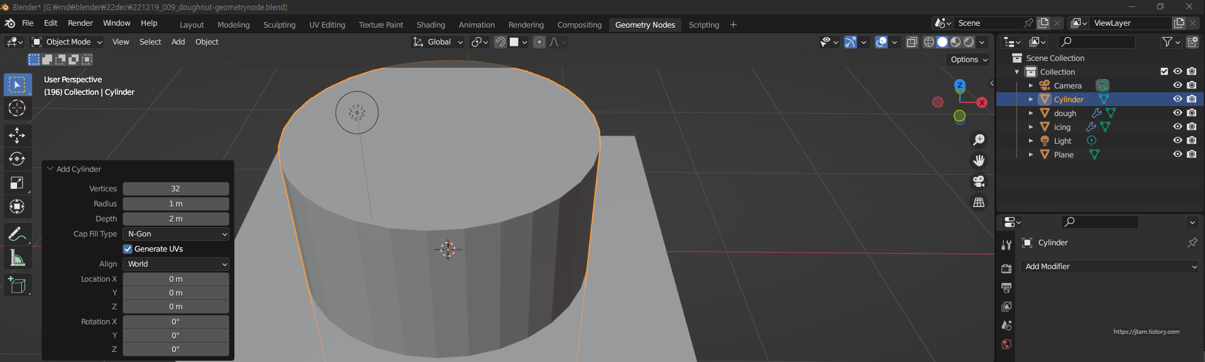Hide Camera with its eye icon

(x=1178, y=85)
